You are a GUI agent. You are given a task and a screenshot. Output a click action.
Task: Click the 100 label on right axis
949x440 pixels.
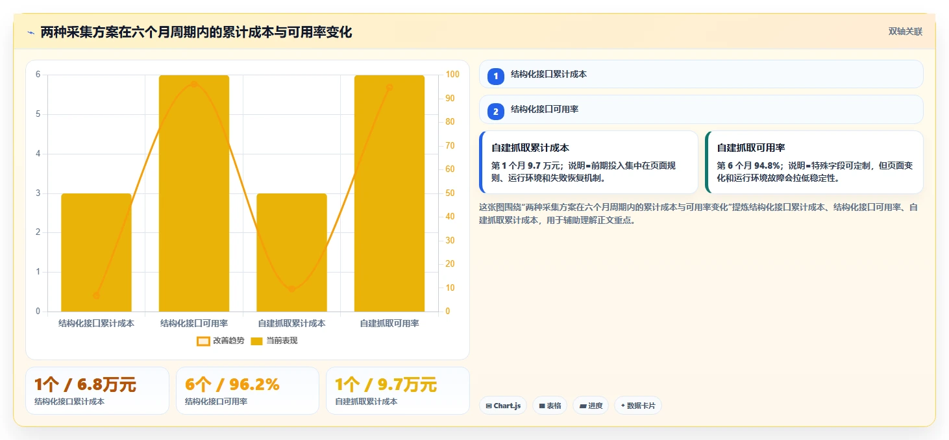pyautogui.click(x=452, y=75)
